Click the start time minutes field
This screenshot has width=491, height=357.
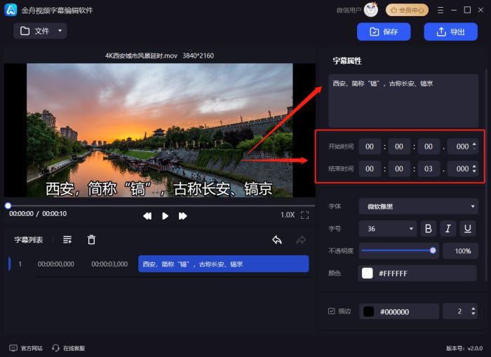pyautogui.click(x=399, y=147)
